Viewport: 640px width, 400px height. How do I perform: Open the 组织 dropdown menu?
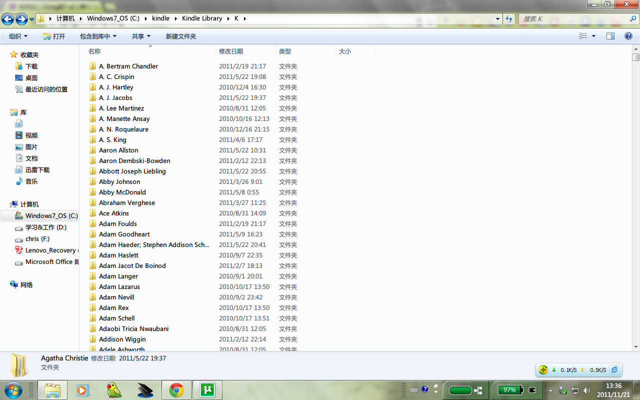(18, 36)
